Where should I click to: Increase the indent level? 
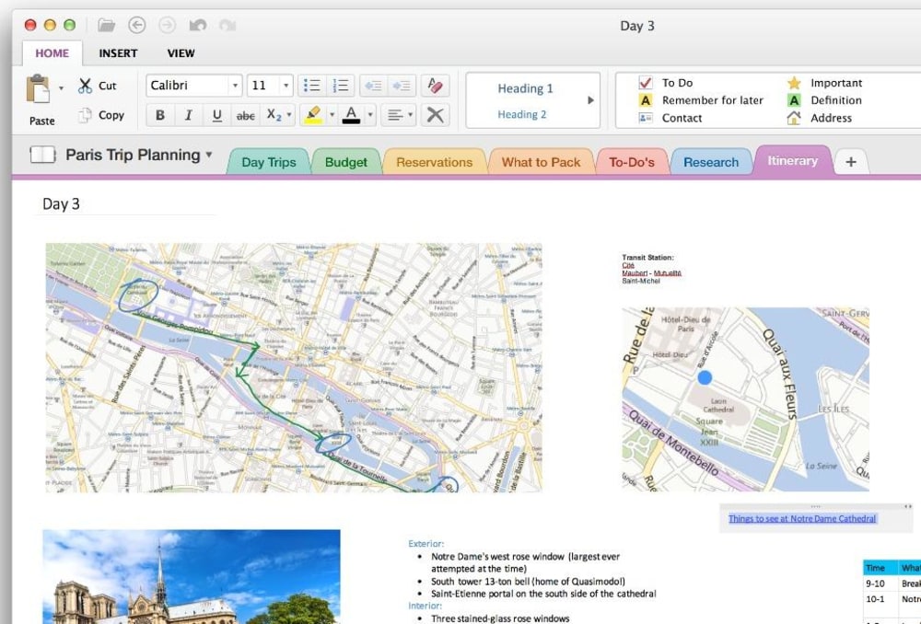click(402, 86)
